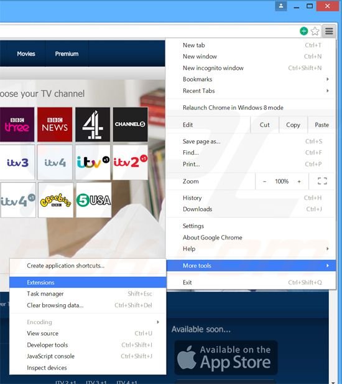Click the App Store badge
Image resolution: width=342 pixels, height=384 pixels.
pos(226,358)
